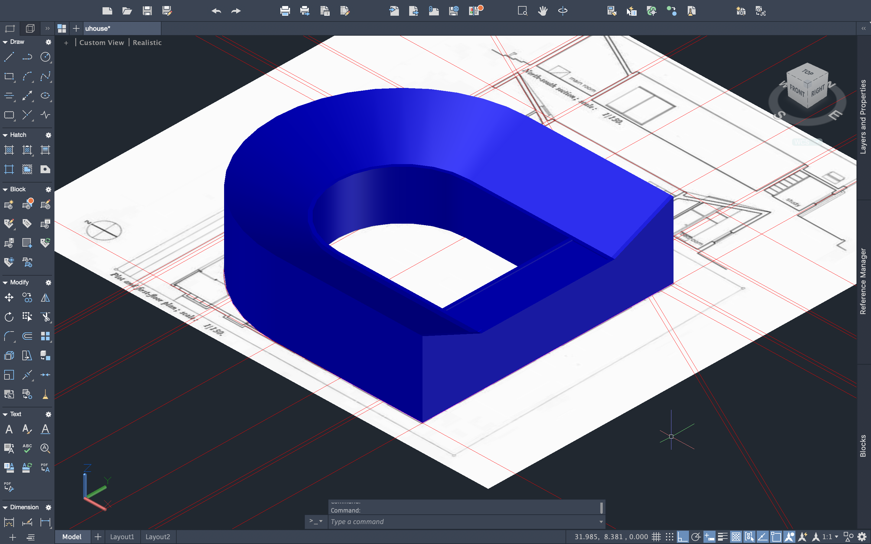The image size is (871, 544).
Task: Expand the tool sets chevron button
Action: click(47, 28)
